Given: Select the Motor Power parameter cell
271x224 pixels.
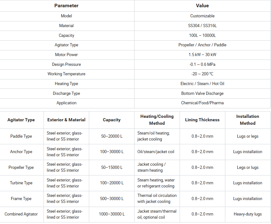Looking at the screenshot, I should tap(66, 55).
